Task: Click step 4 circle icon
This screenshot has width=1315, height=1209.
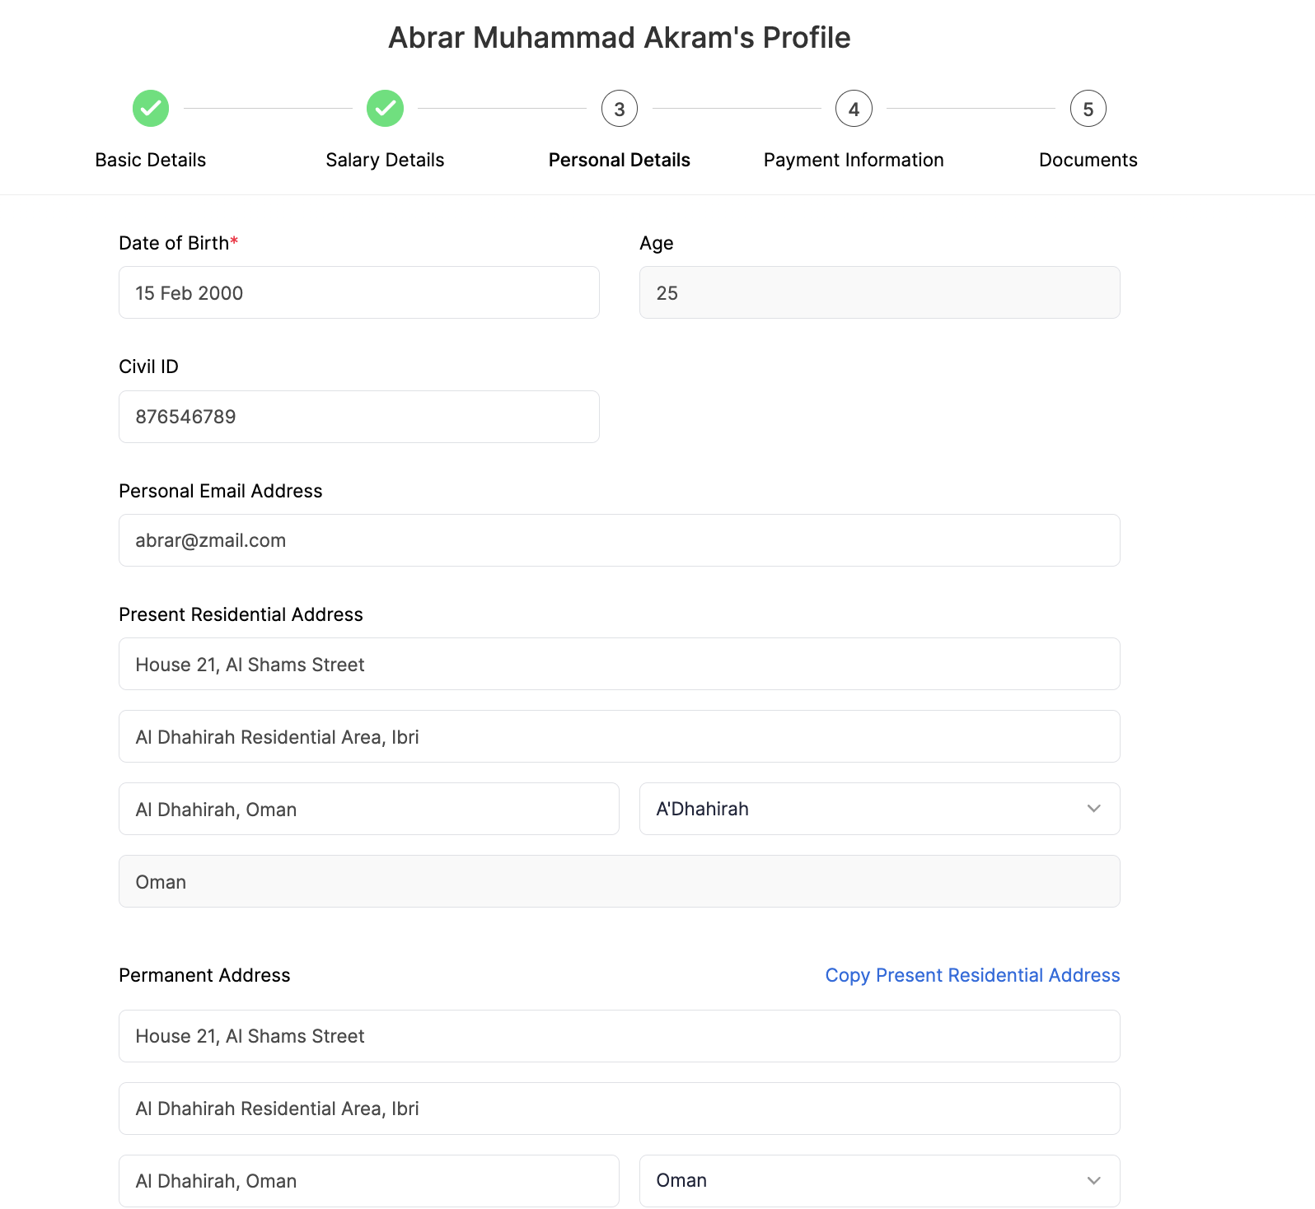Action: click(854, 109)
